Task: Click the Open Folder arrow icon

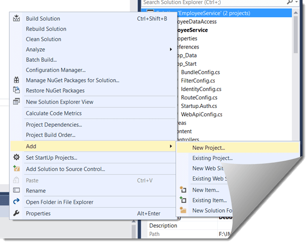Action: (16, 201)
